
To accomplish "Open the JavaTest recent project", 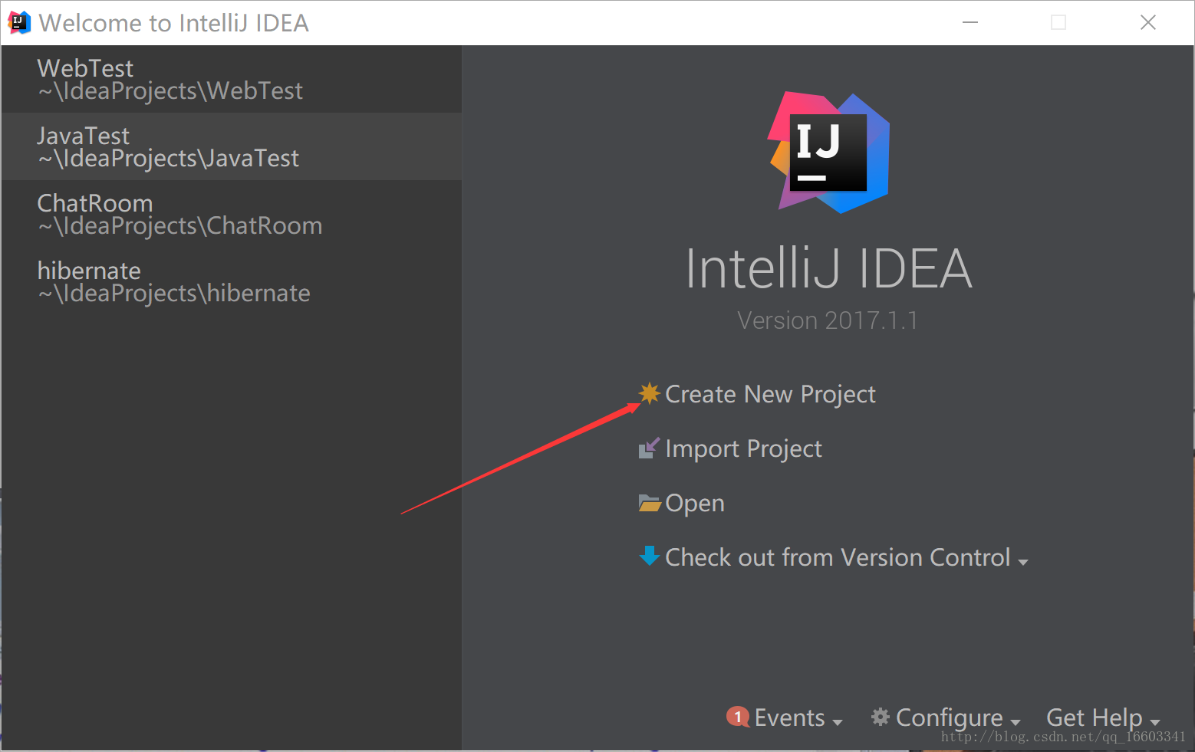I will [x=232, y=146].
